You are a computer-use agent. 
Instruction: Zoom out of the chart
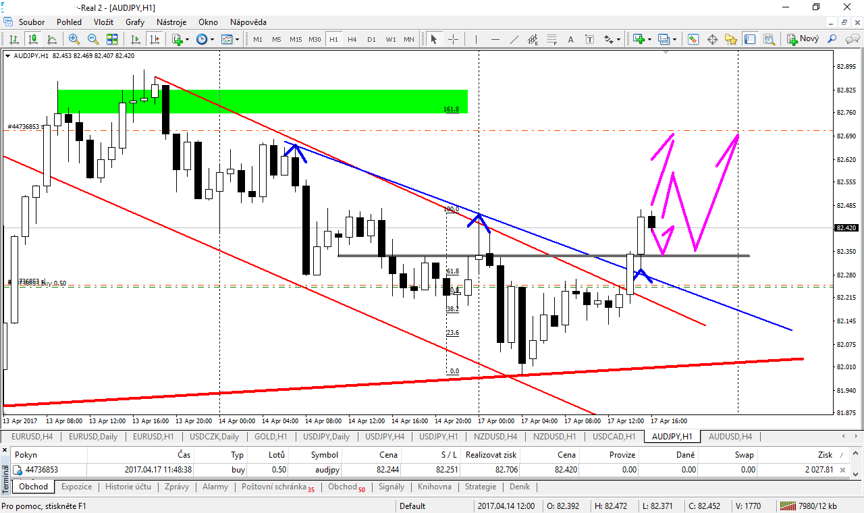point(93,39)
